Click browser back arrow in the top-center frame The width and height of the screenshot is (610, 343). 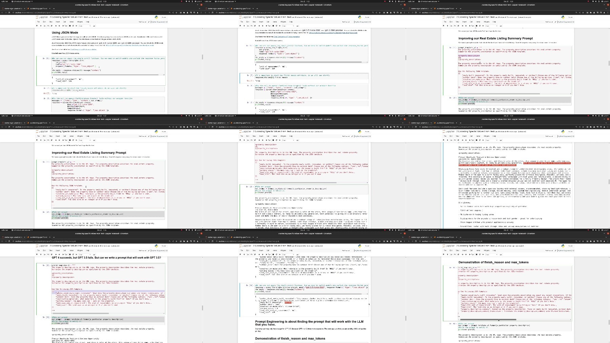click(206, 13)
